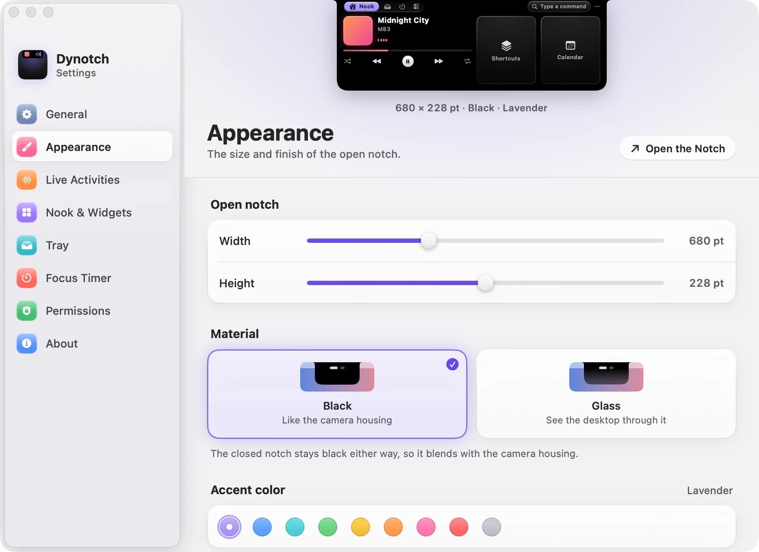The height and width of the screenshot is (552, 759).
Task: Select the Lavender accent color swatch
Action: (230, 527)
